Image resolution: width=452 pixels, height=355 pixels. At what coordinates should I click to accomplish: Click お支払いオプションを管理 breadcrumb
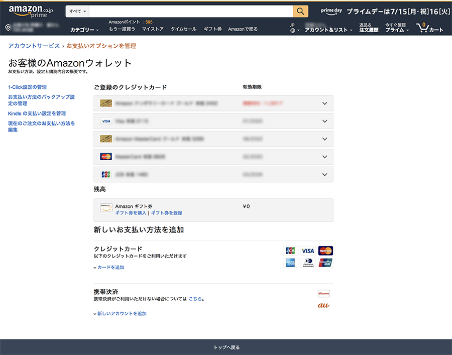(101, 46)
